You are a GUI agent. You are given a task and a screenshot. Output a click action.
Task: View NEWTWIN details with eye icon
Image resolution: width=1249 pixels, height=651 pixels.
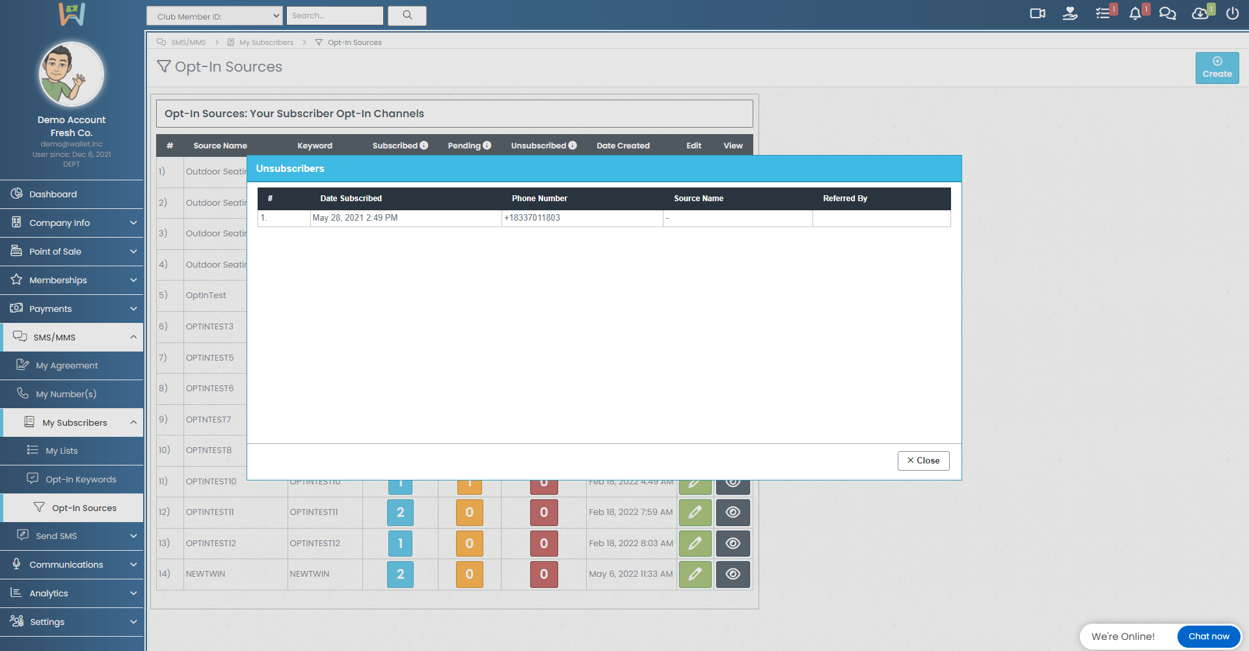tap(732, 574)
